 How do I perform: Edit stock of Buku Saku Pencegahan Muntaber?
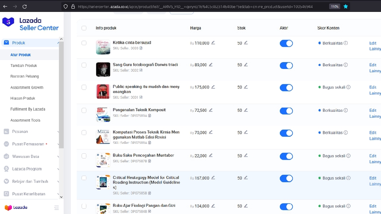coord(246,155)
